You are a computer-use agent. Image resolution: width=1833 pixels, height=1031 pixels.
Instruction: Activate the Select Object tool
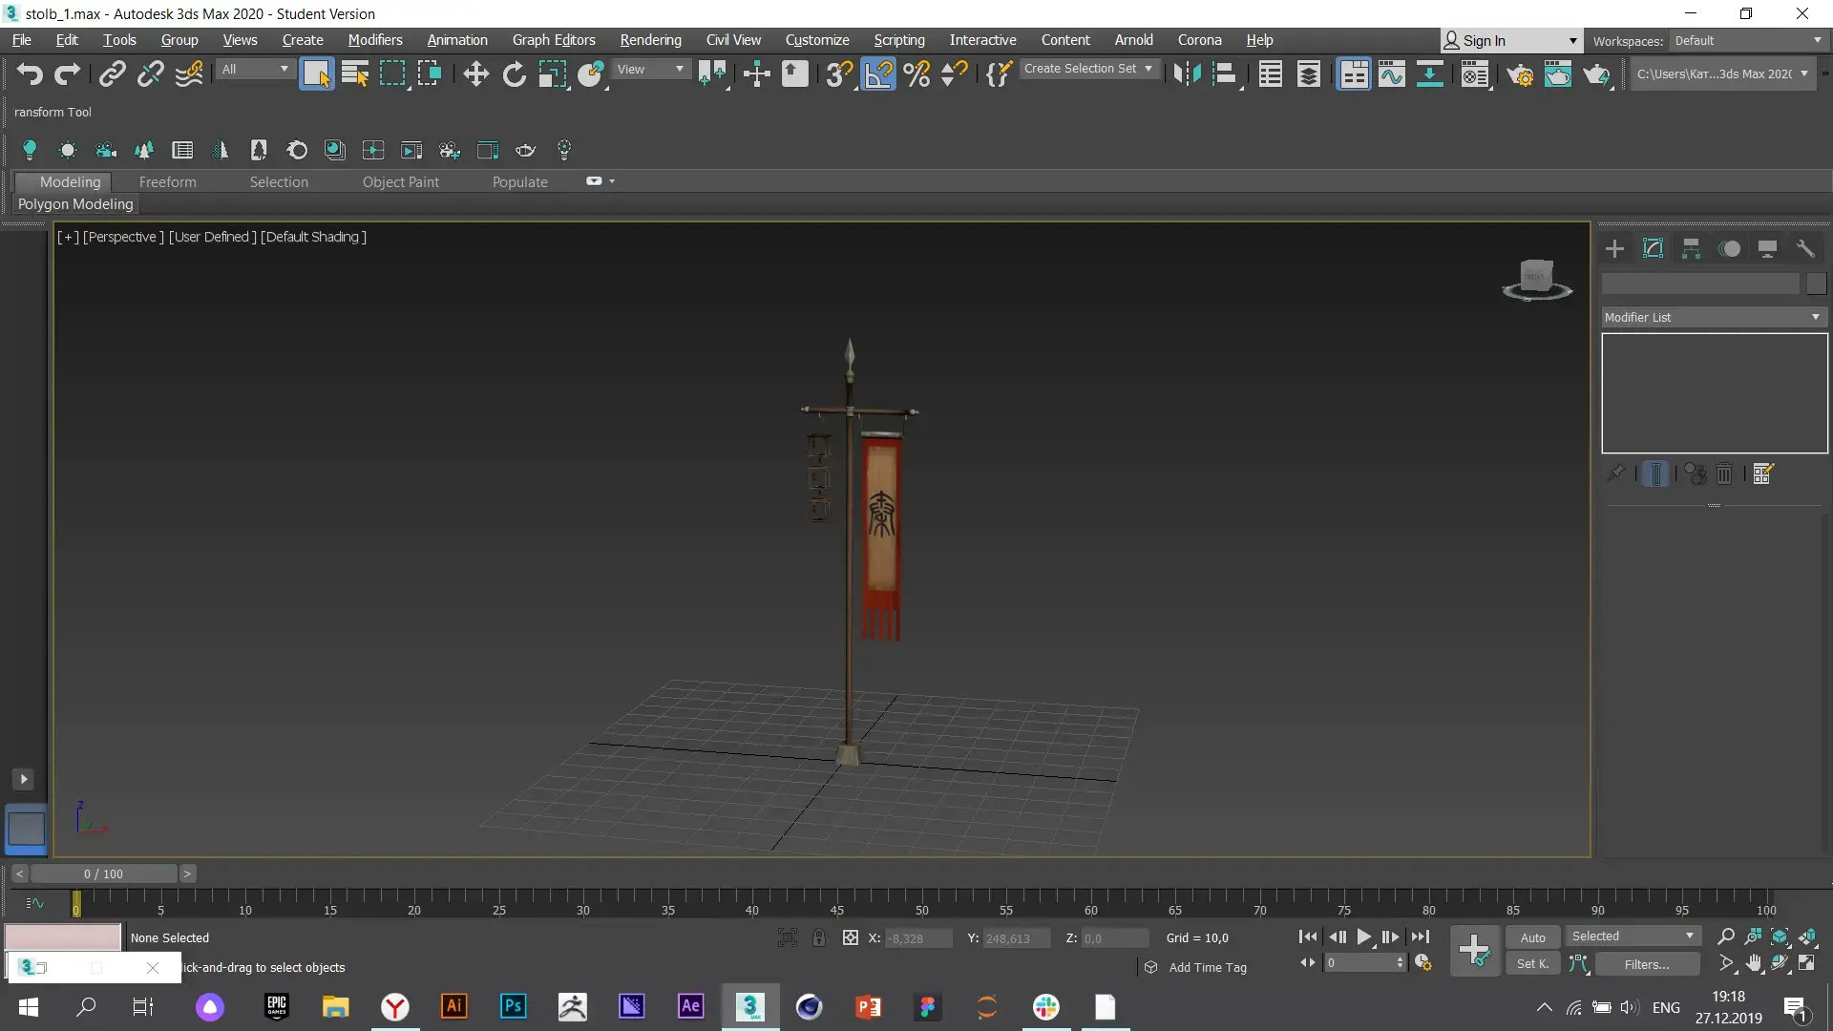316,74
